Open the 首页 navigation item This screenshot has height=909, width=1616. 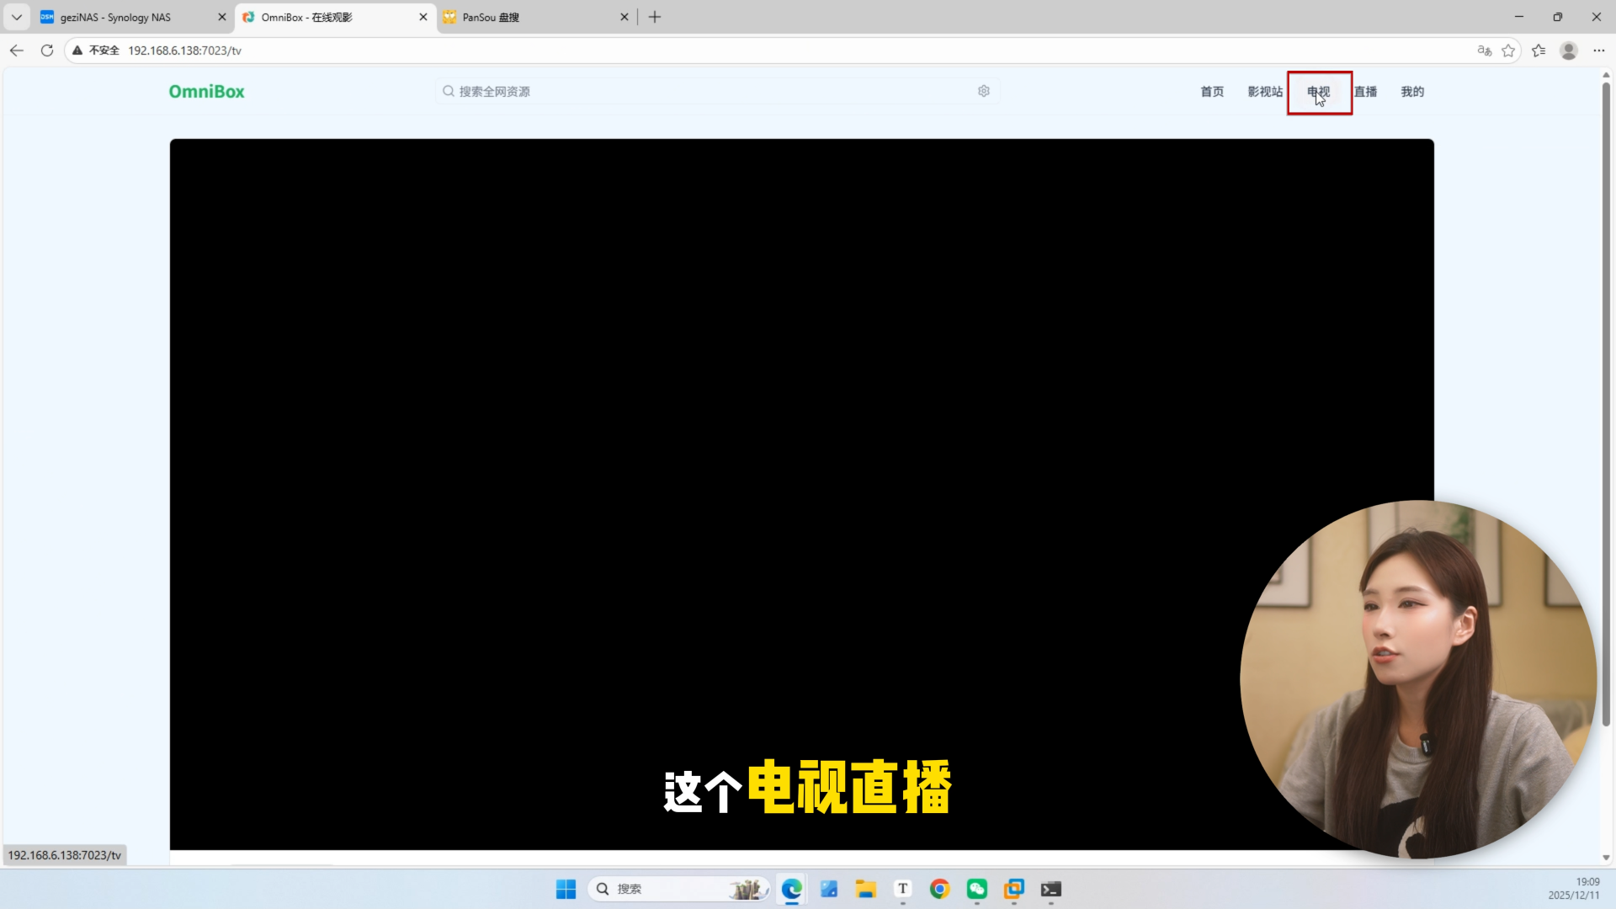1212,92
